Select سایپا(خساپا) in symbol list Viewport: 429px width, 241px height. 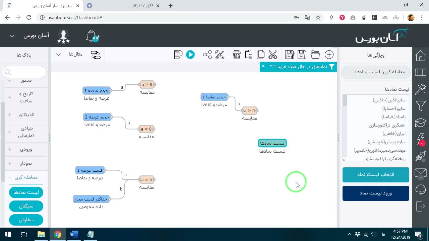click(394, 108)
